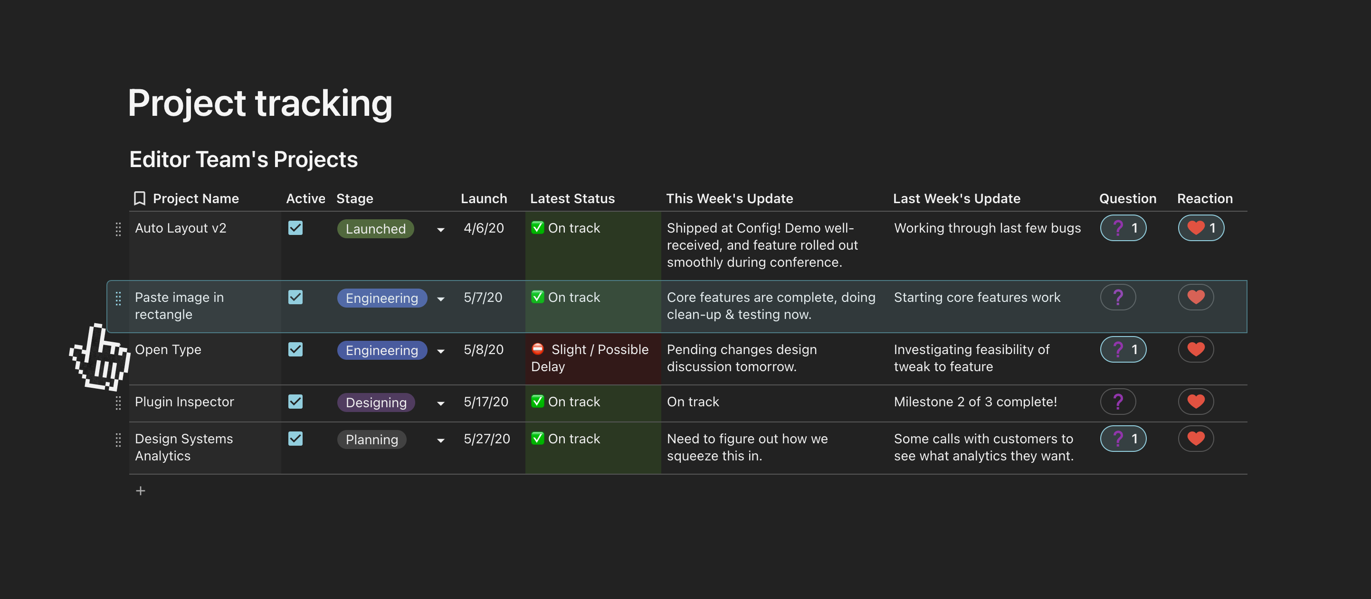The image size is (1371, 599).
Task: Click the Project Name column header
Action: point(195,198)
